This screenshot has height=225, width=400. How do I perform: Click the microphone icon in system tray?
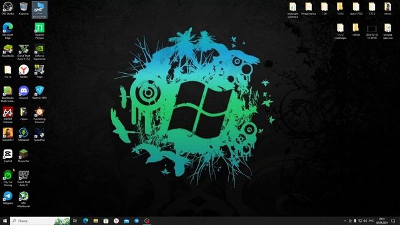[x=355, y=221]
